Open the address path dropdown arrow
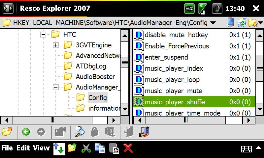Screen dimensions: 264x158 coord(213,23)
